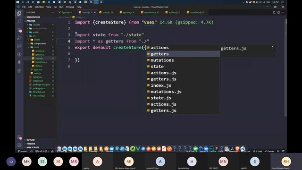Expand the OUTLINE section
Viewport: 302px width, 170px height.
[30, 140]
